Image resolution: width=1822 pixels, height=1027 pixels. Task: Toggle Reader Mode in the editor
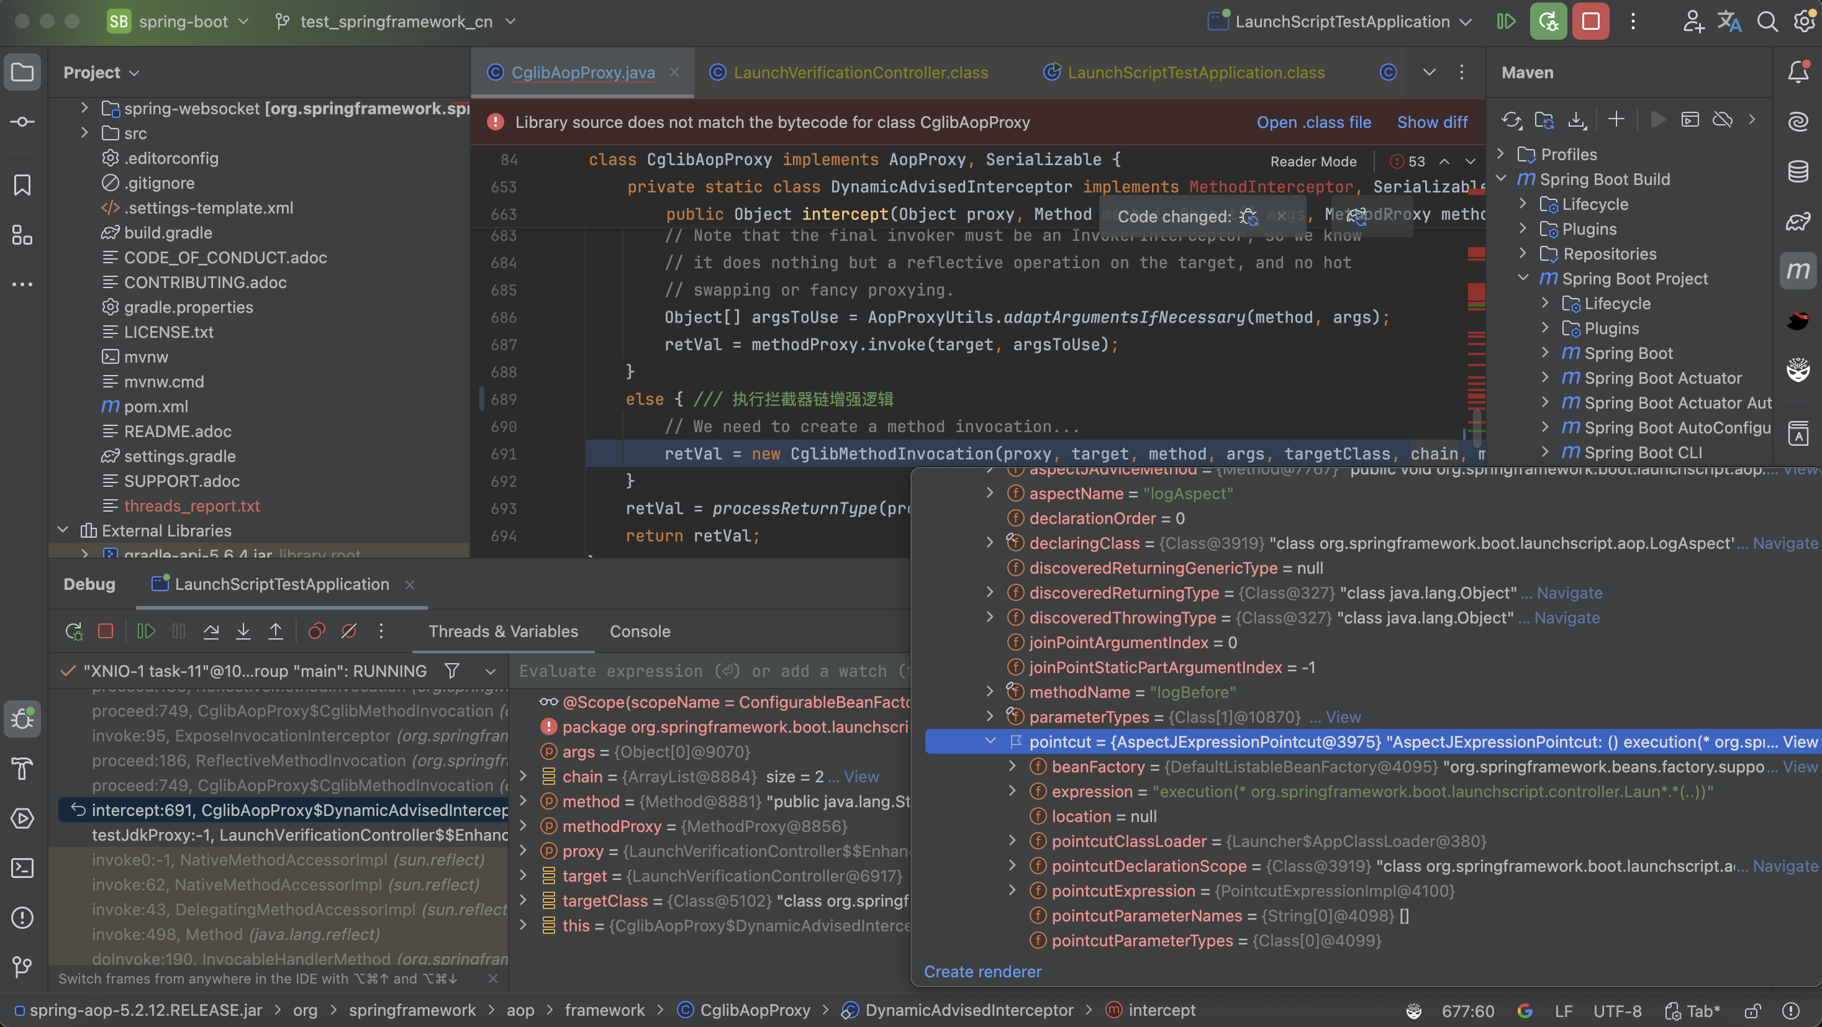(x=1313, y=161)
